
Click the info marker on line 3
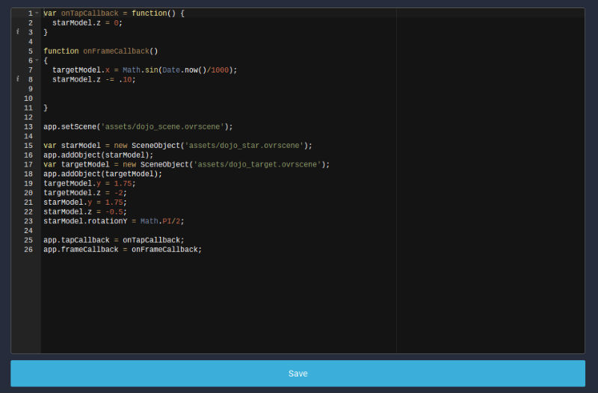click(x=17, y=32)
